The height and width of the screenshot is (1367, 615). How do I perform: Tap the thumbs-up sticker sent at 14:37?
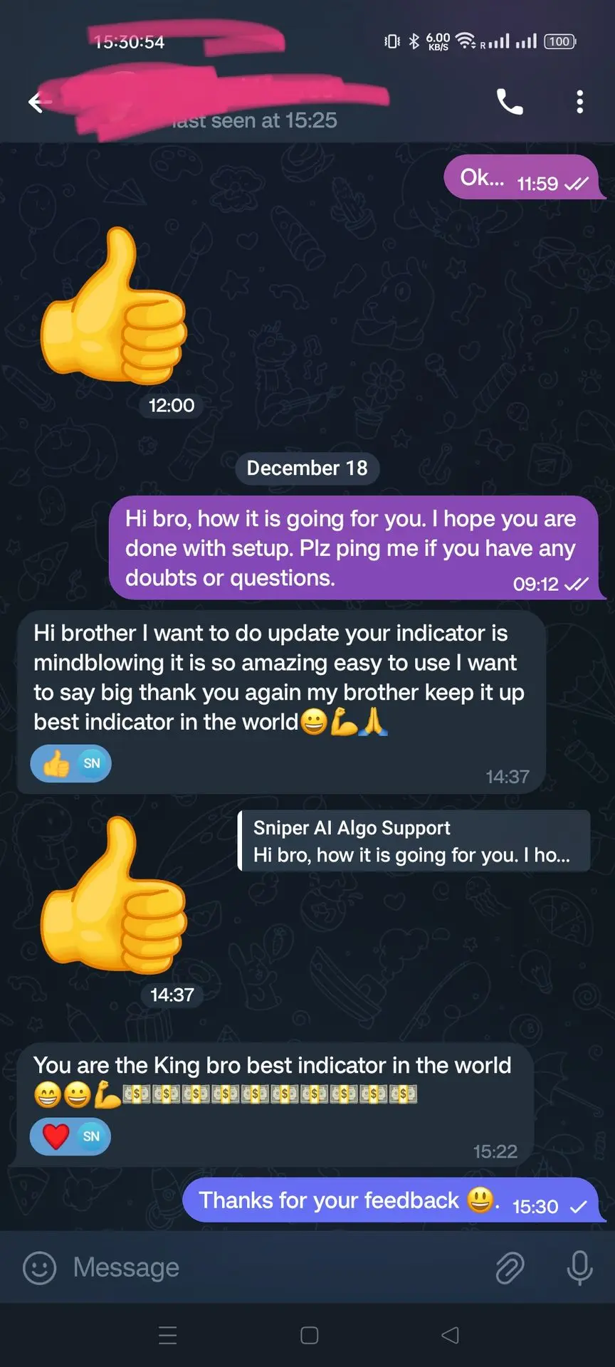(x=114, y=895)
